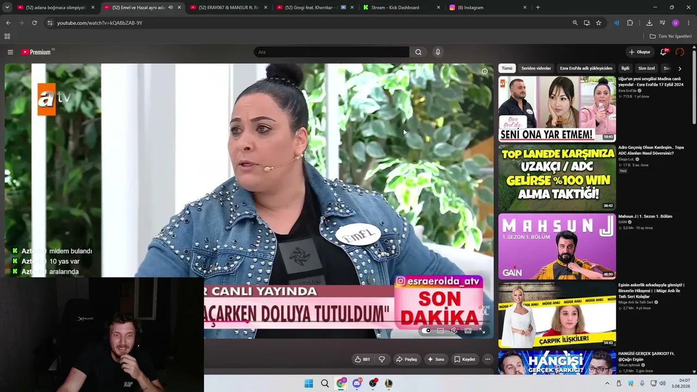Screen dimensions: 697x392
Task: Mute the 'Emel ve Hazal' tab audio
Action: [170, 8]
